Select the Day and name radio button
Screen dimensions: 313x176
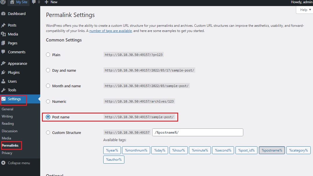(x=48, y=70)
